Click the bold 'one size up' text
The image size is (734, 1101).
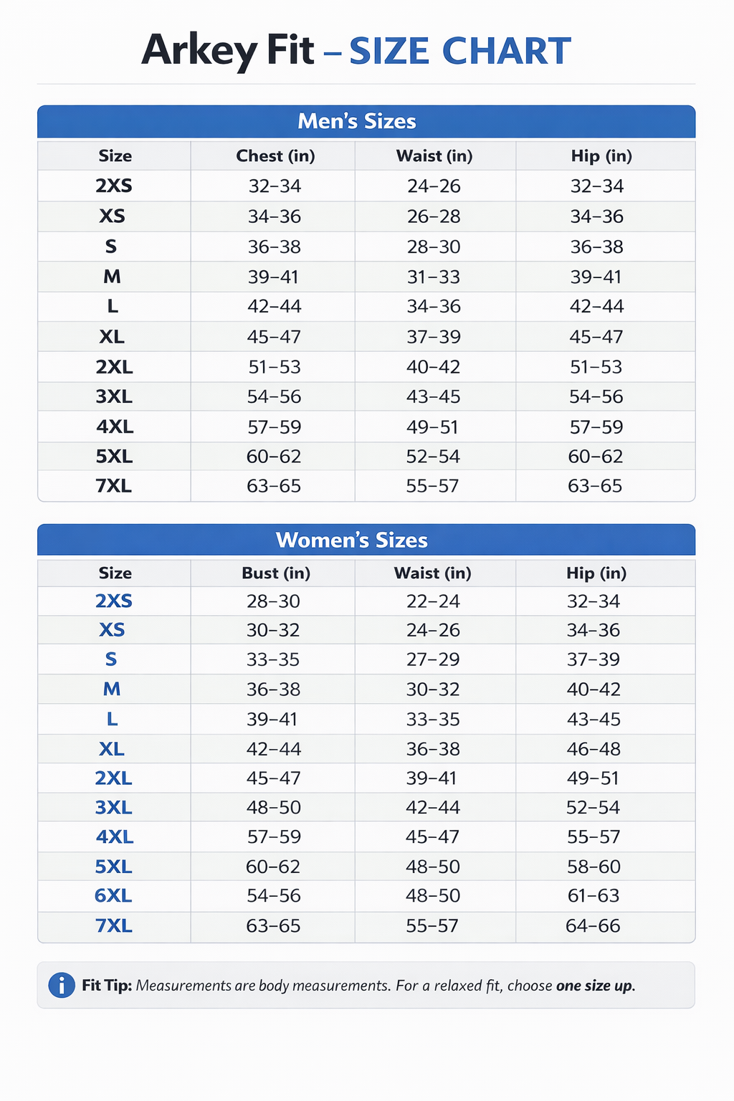[x=594, y=986]
